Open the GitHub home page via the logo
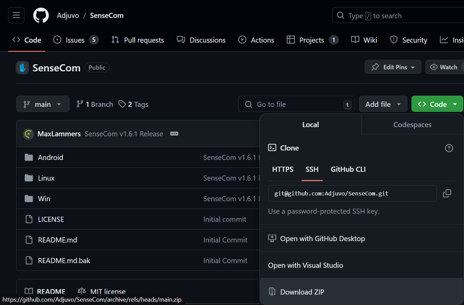Viewport: 464px width, 305px height. click(x=41, y=15)
